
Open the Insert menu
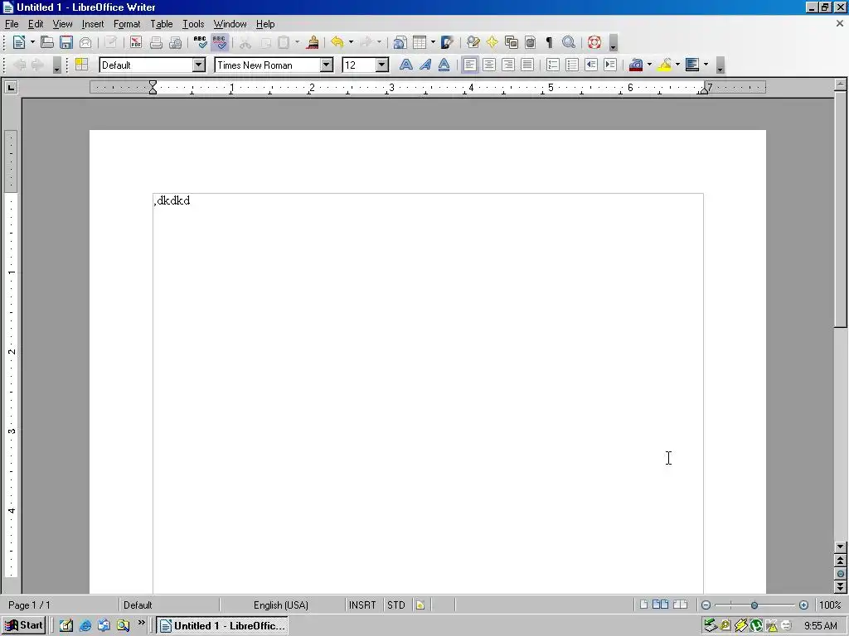[93, 24]
